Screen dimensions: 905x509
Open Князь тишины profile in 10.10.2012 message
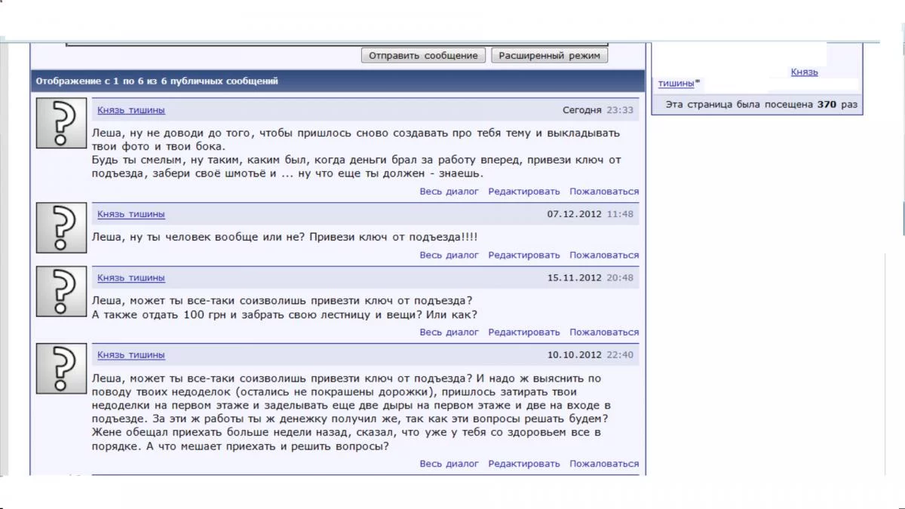coord(131,354)
